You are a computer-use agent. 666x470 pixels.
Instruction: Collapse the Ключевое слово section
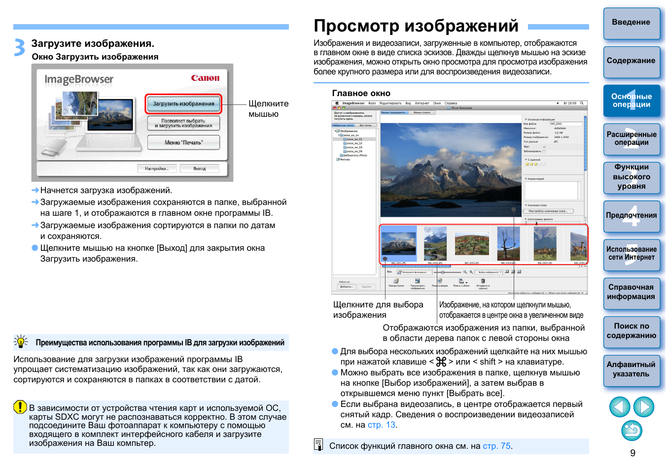click(526, 205)
